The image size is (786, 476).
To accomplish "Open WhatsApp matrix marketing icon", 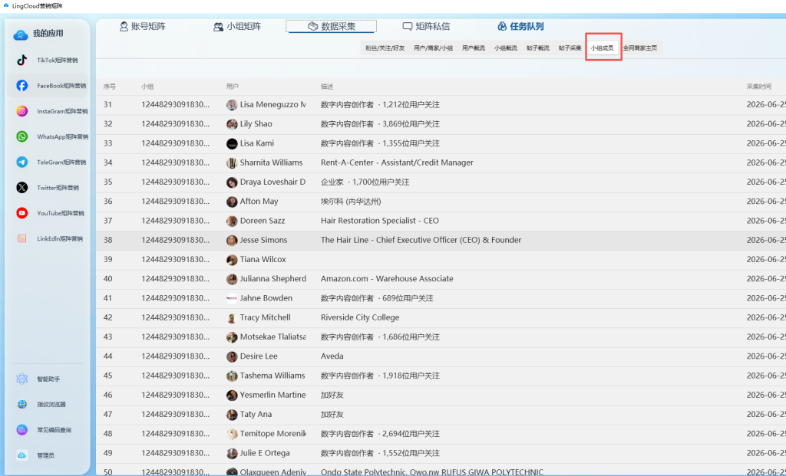I will (22, 136).
